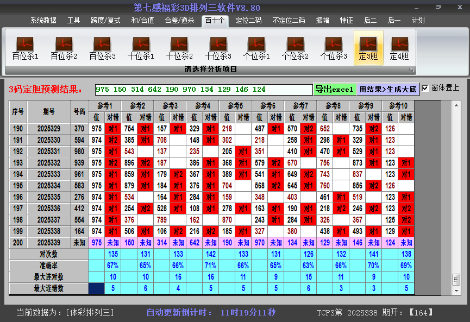Open the 十位杀1 analysis tool
Image resolution: width=470 pixels, height=322 pixels.
140,46
